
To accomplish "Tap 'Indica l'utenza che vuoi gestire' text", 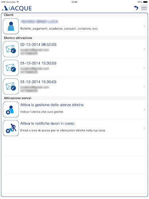I will click(x=42, y=112).
